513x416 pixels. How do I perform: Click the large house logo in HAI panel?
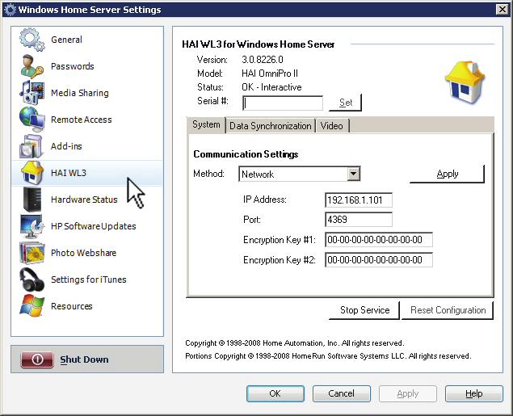tap(465, 82)
